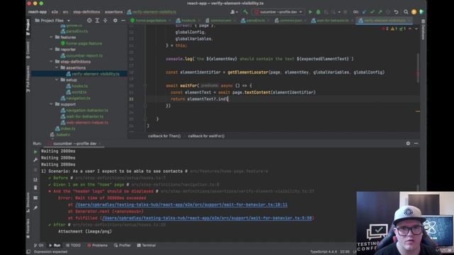
Task: Click the callback for Then() breadcrumb
Action: (x=164, y=136)
